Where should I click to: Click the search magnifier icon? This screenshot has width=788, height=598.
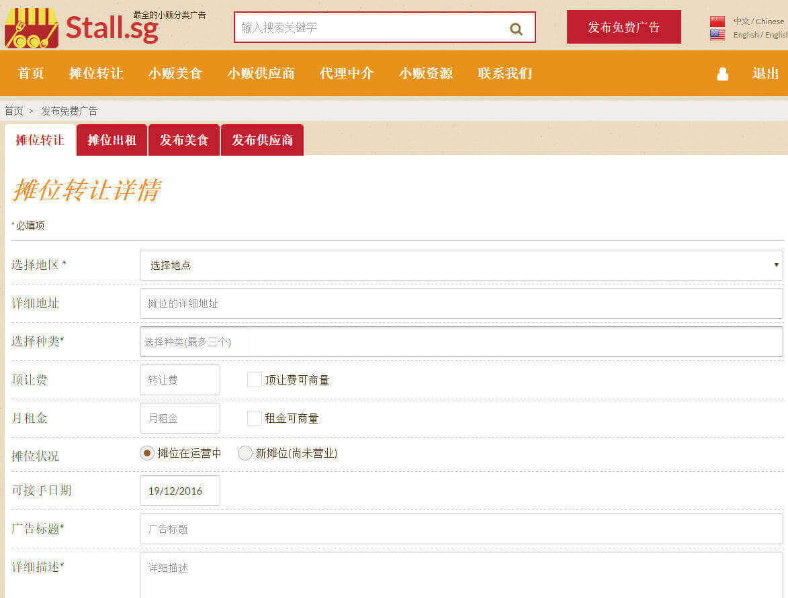pyautogui.click(x=516, y=28)
